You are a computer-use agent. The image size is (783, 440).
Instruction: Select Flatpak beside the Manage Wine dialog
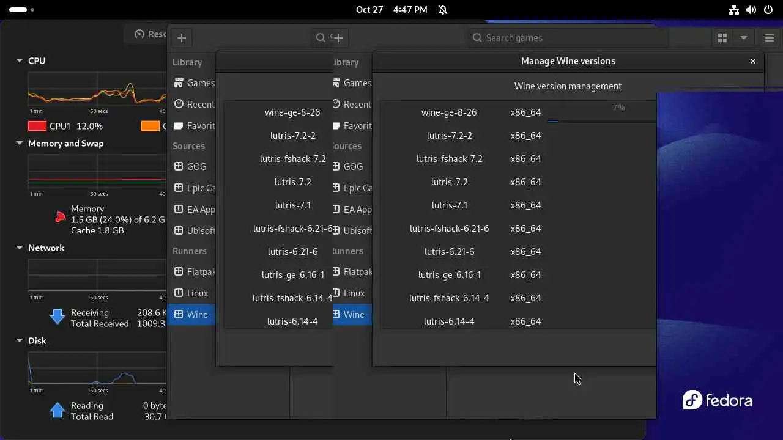coord(352,271)
